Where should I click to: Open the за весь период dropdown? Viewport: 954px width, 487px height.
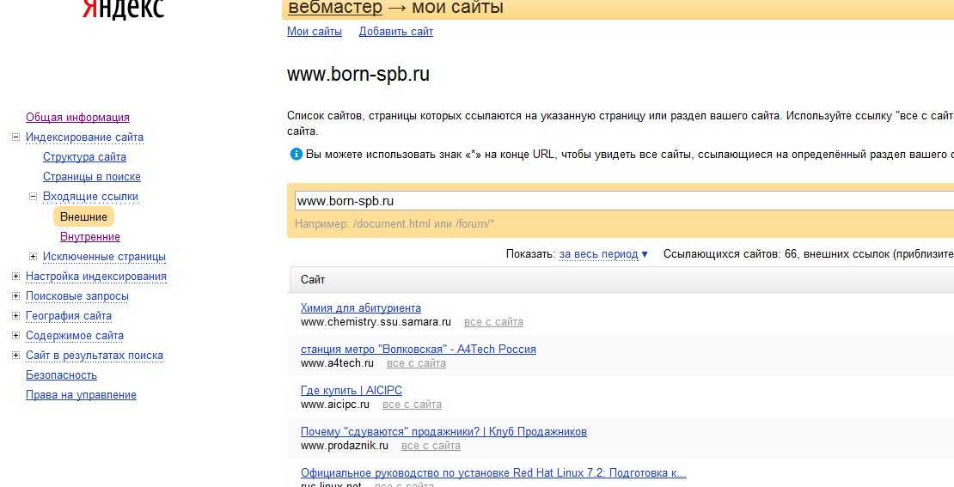(x=603, y=254)
